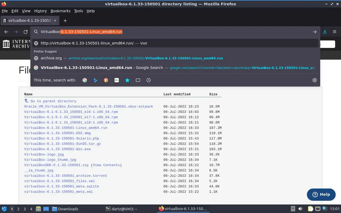Open the History menu
The height and width of the screenshot is (213, 341).
40,11
